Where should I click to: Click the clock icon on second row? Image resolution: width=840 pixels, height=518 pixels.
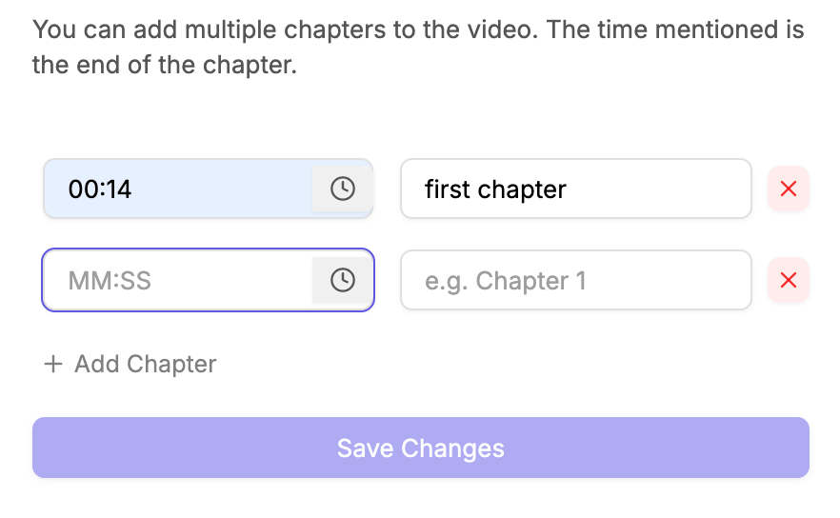(342, 280)
